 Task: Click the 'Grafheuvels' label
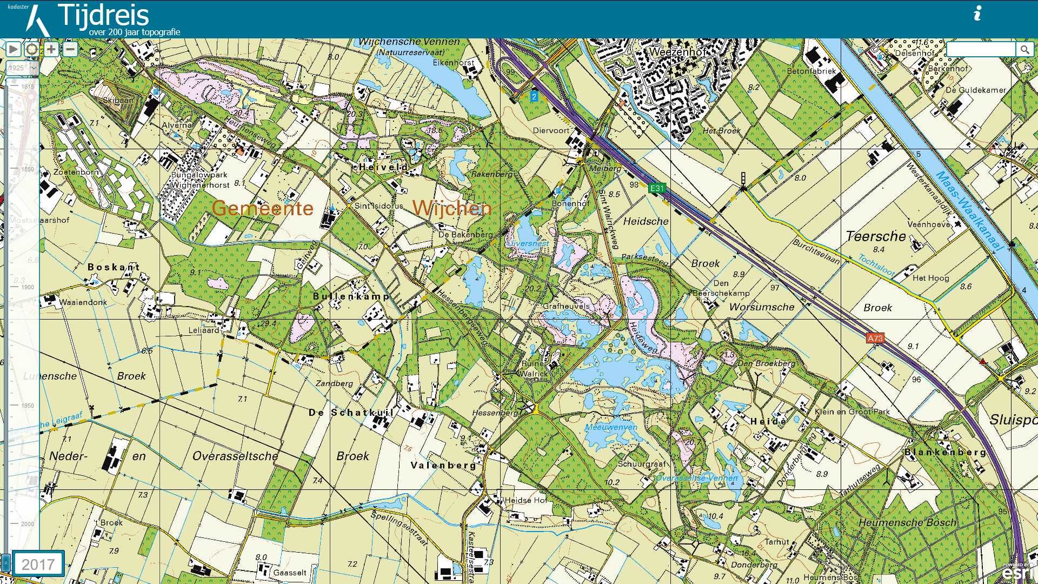click(566, 306)
